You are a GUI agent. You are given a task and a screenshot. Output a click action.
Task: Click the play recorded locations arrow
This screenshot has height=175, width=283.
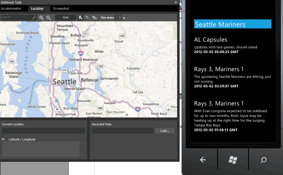click(128, 18)
